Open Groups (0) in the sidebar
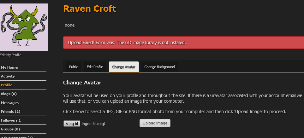The image size is (304, 138). [x=10, y=129]
